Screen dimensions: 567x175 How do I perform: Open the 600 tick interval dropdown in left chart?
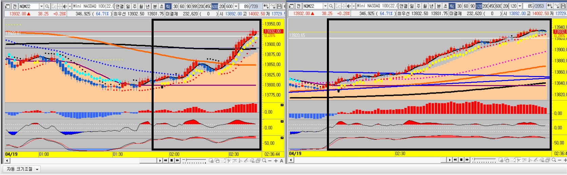(x=236, y=6)
